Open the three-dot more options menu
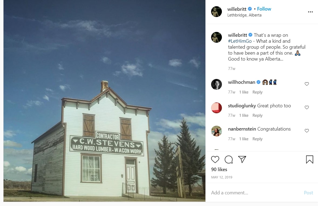This screenshot has width=318, height=206. (310, 12)
